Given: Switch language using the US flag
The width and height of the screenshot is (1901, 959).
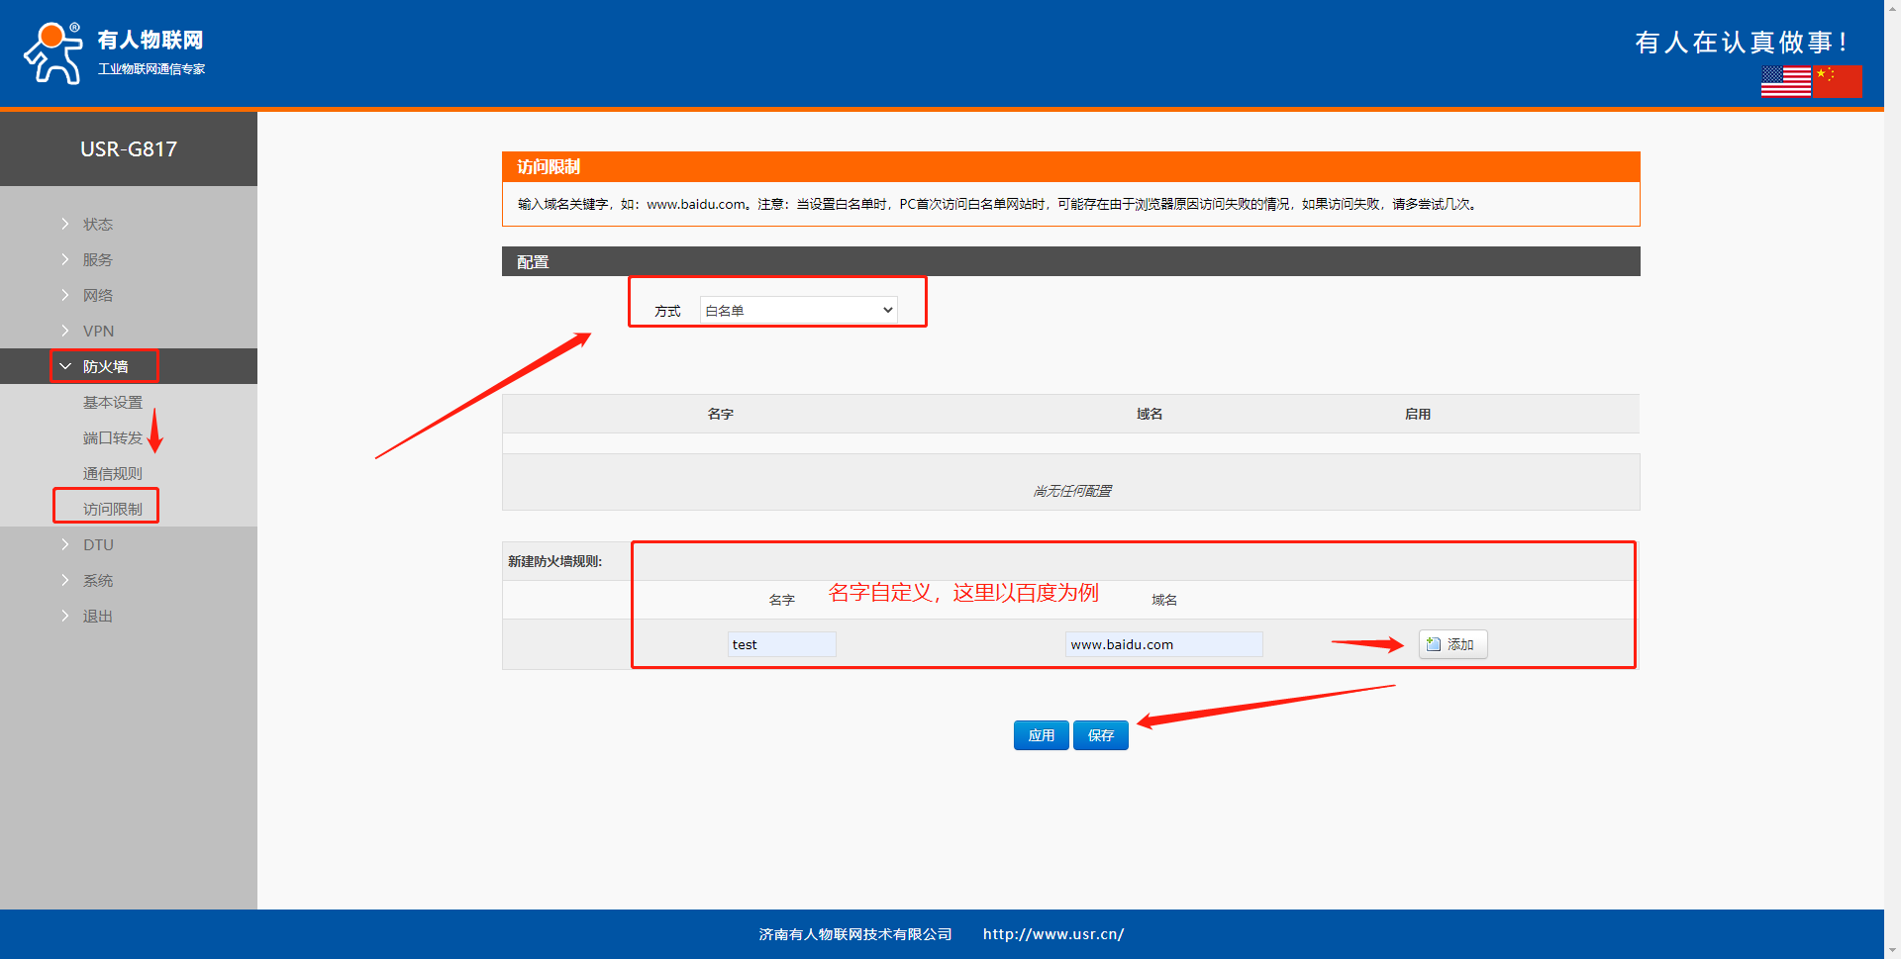Looking at the screenshot, I should click(x=1785, y=81).
